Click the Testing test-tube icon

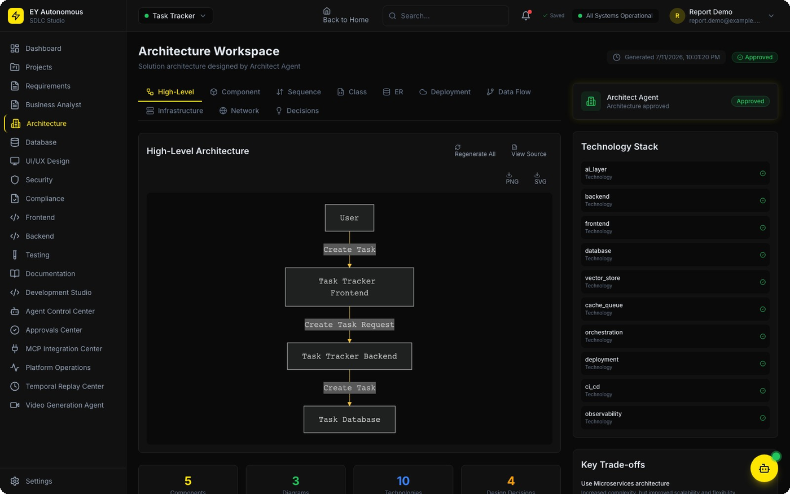pyautogui.click(x=15, y=255)
